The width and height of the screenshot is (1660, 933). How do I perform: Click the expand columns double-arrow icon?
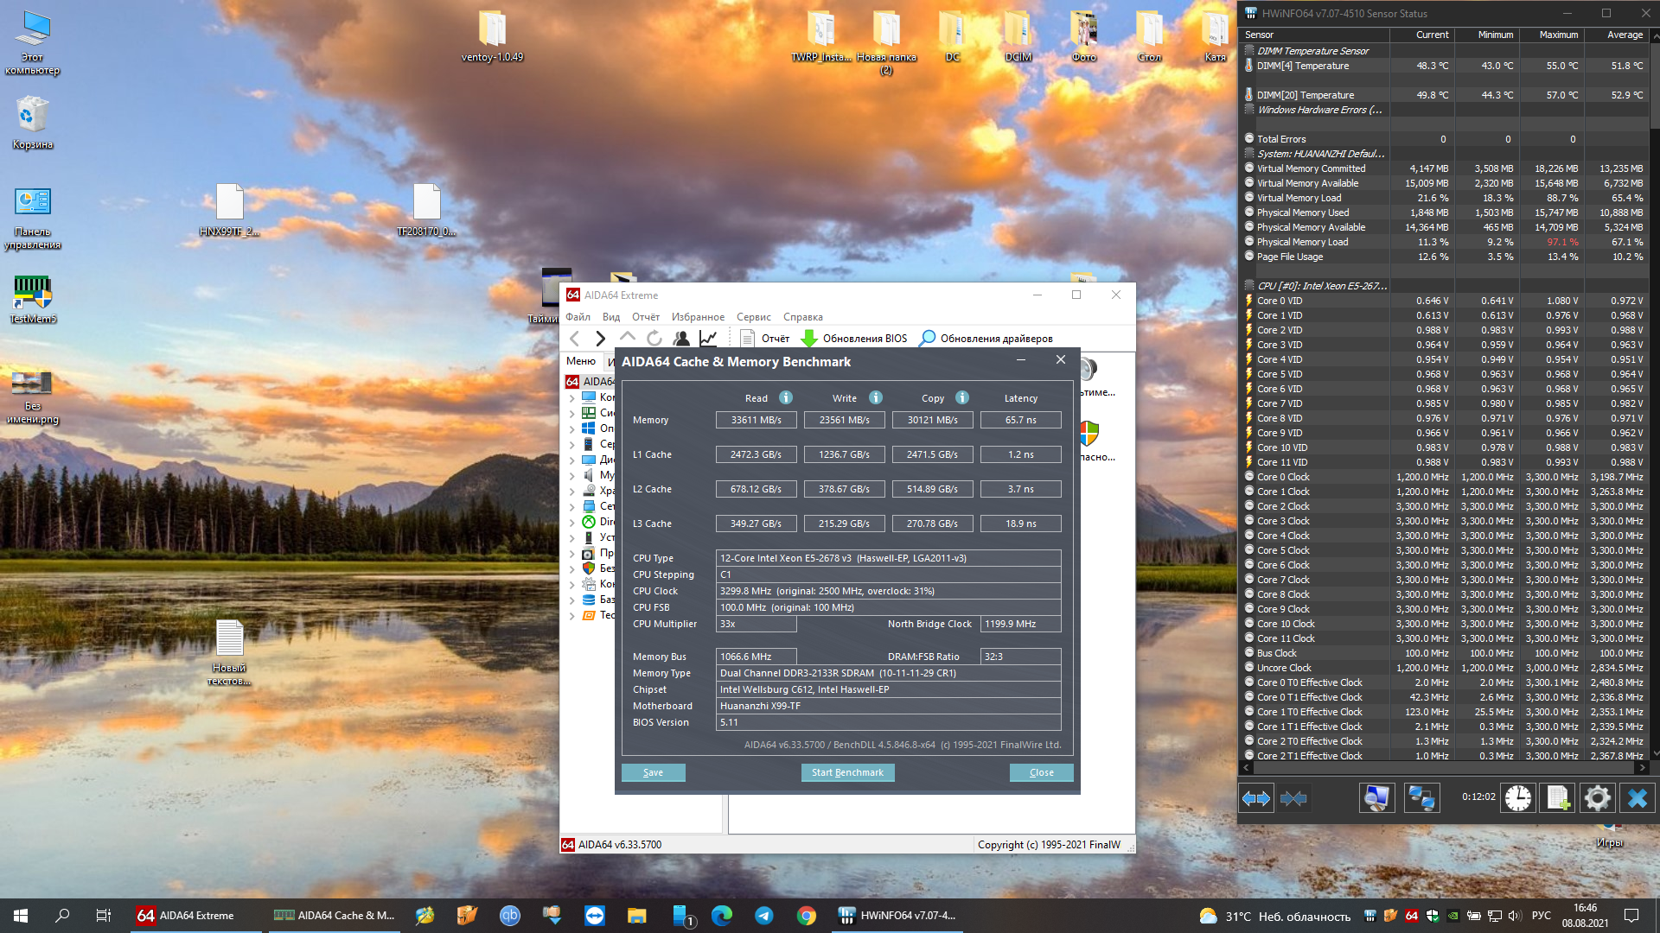click(x=1256, y=798)
